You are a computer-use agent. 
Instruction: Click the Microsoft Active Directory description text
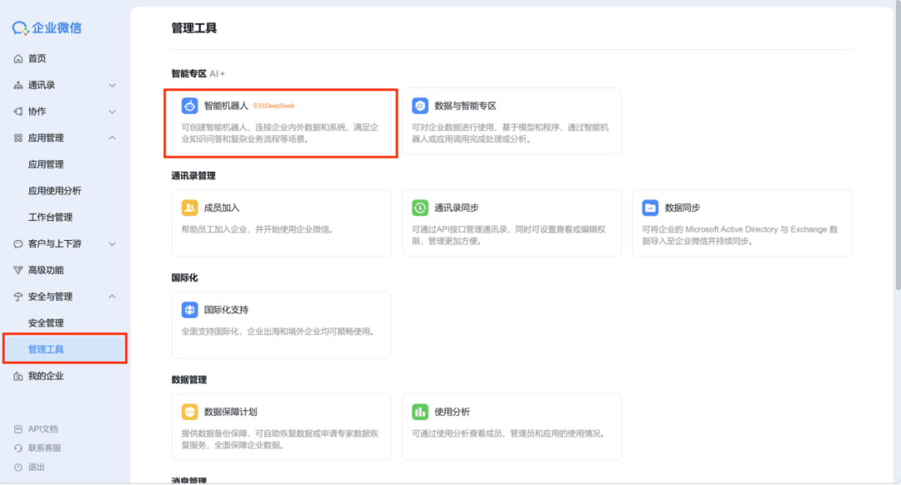point(739,235)
